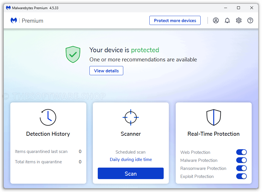Click the Premium label in the header

point(32,21)
